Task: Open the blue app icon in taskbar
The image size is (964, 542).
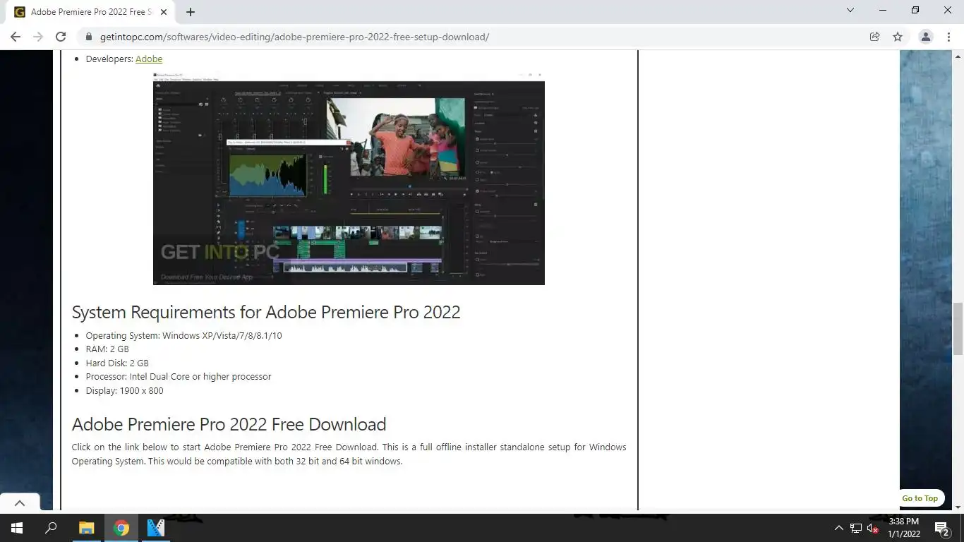Action: point(156,528)
